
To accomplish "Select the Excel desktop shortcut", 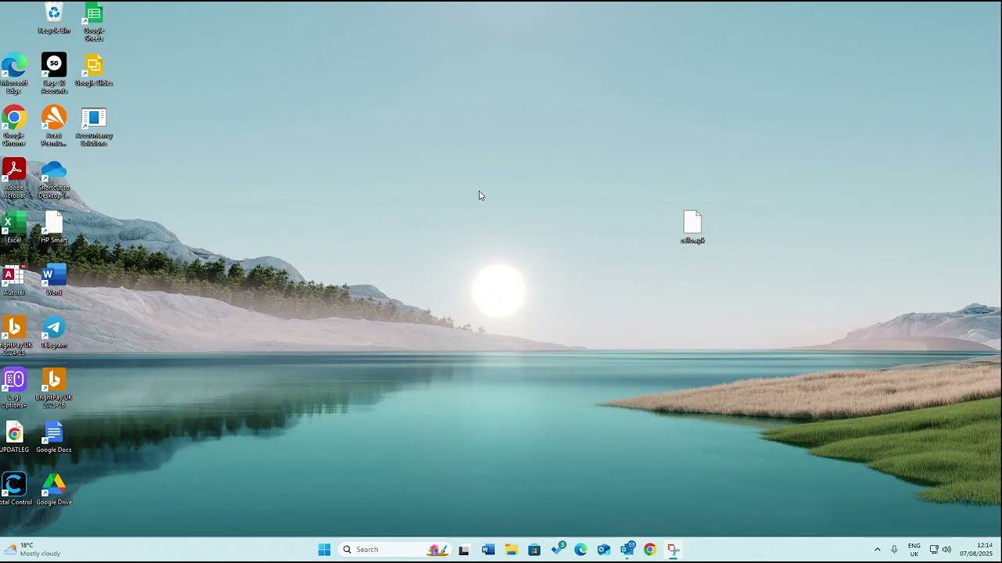I will click(x=14, y=227).
